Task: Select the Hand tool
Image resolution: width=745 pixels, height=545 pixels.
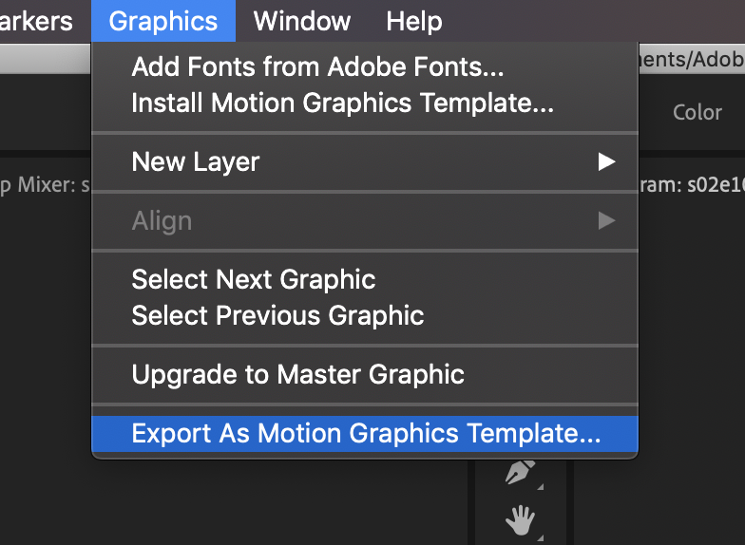Action: point(520,519)
